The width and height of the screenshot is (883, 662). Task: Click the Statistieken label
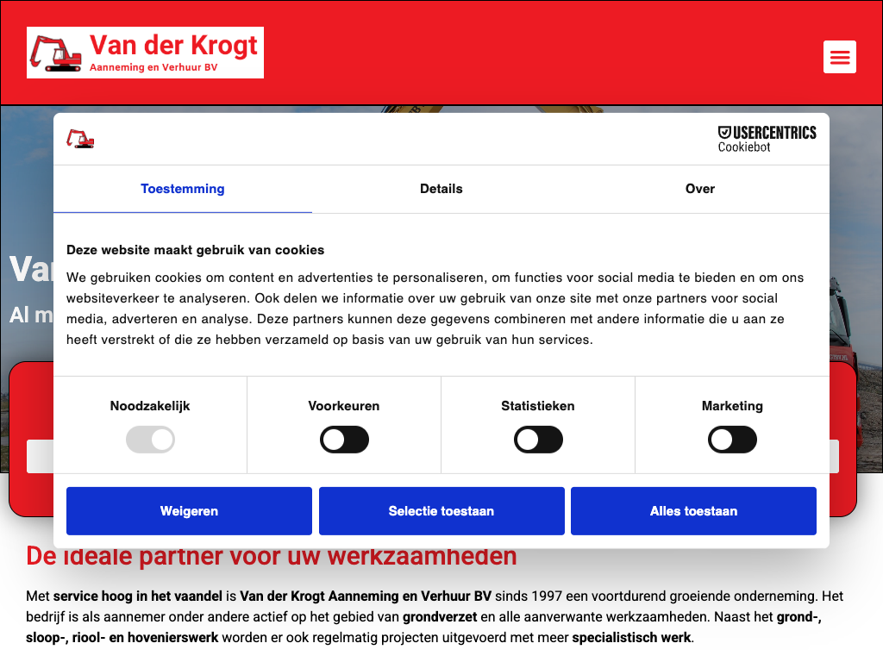[x=538, y=406]
